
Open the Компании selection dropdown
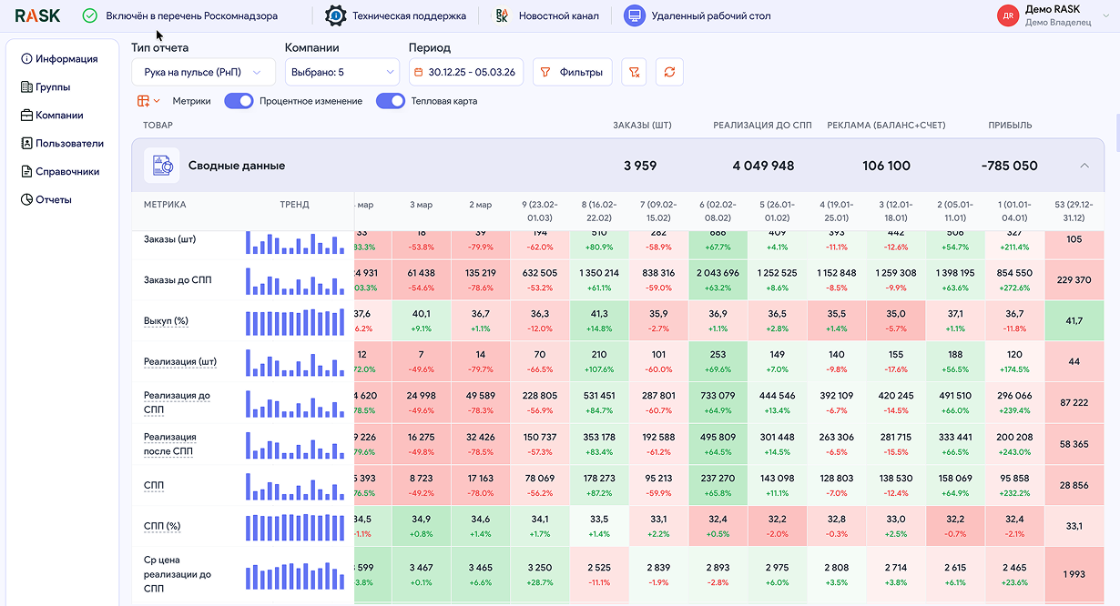(x=341, y=72)
